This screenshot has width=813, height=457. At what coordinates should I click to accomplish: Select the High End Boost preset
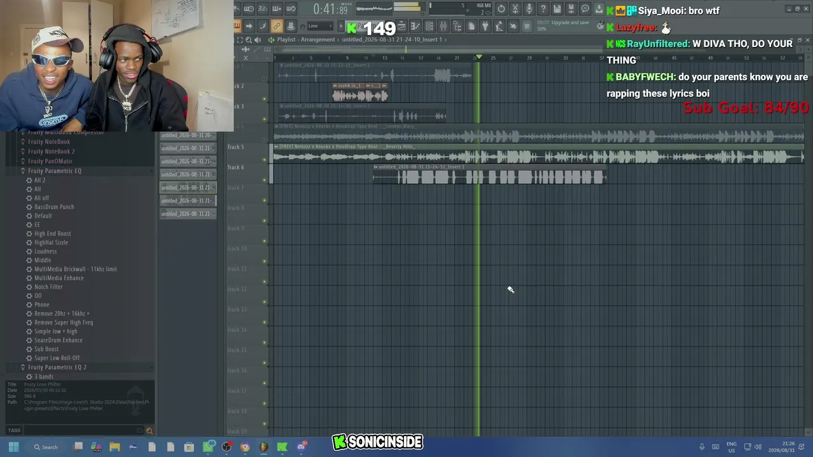click(53, 234)
